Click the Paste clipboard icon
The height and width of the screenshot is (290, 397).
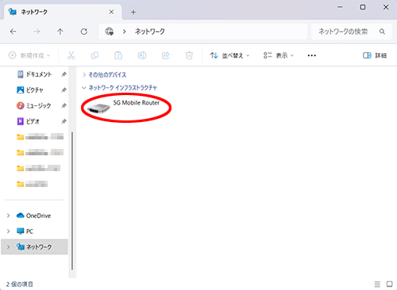click(x=118, y=55)
